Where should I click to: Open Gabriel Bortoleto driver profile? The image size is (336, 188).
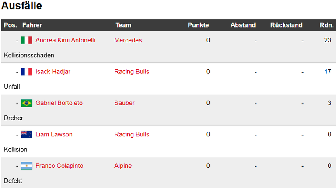pyautogui.click(x=59, y=103)
